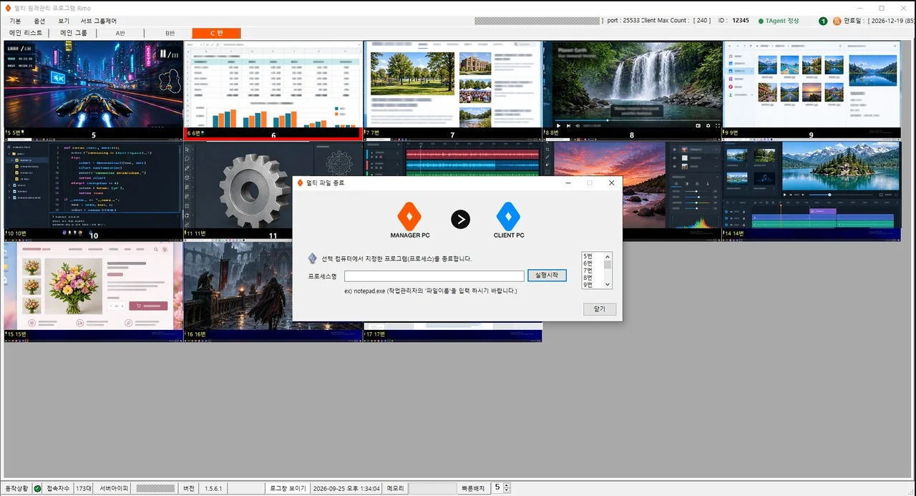Click the TAgent 정상 status text

coord(782,21)
